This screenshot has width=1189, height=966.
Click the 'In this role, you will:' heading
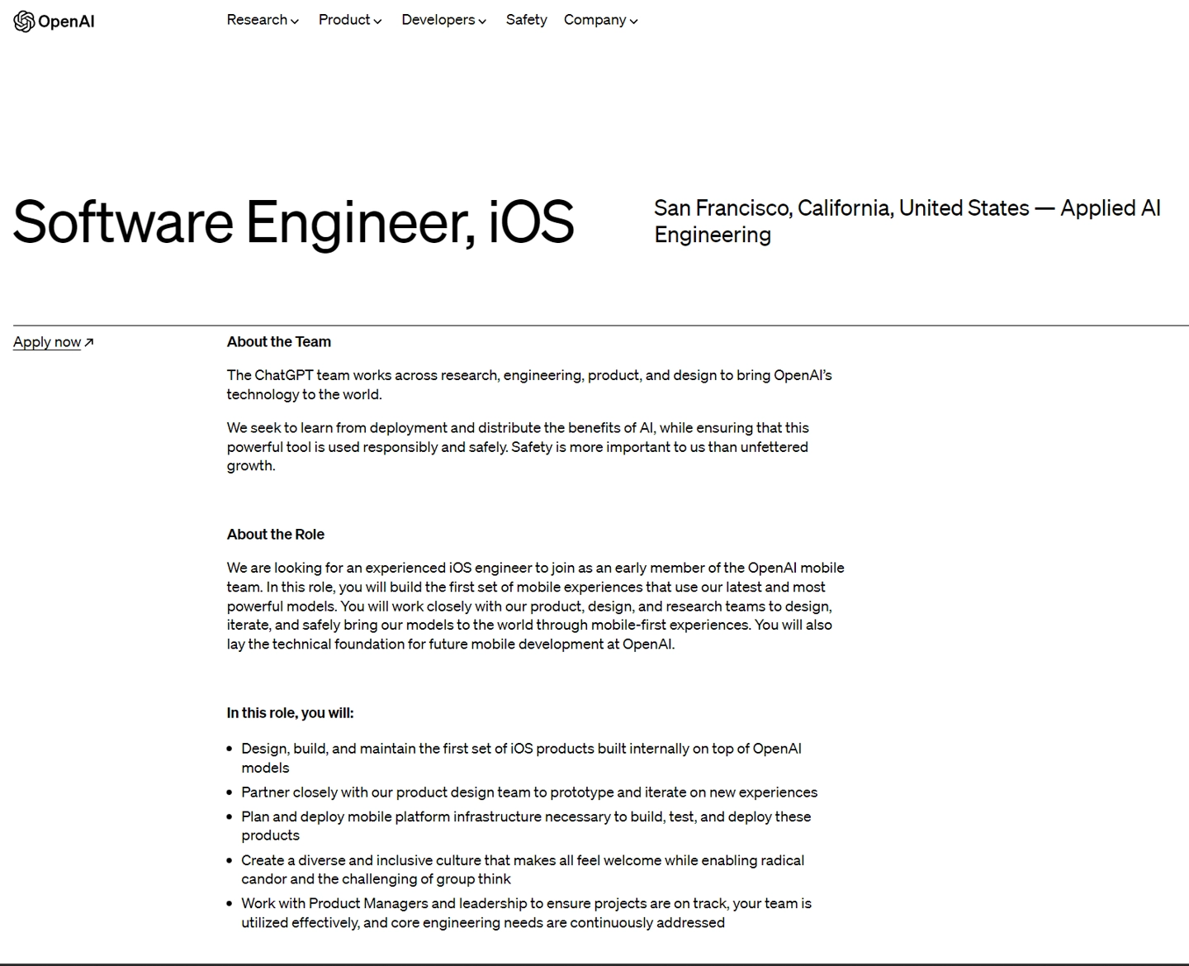pos(290,713)
